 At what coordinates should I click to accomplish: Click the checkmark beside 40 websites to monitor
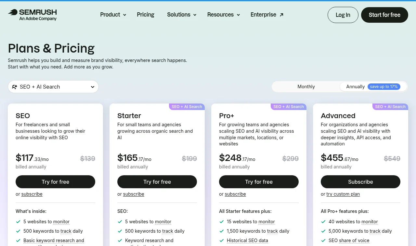tap(323, 222)
